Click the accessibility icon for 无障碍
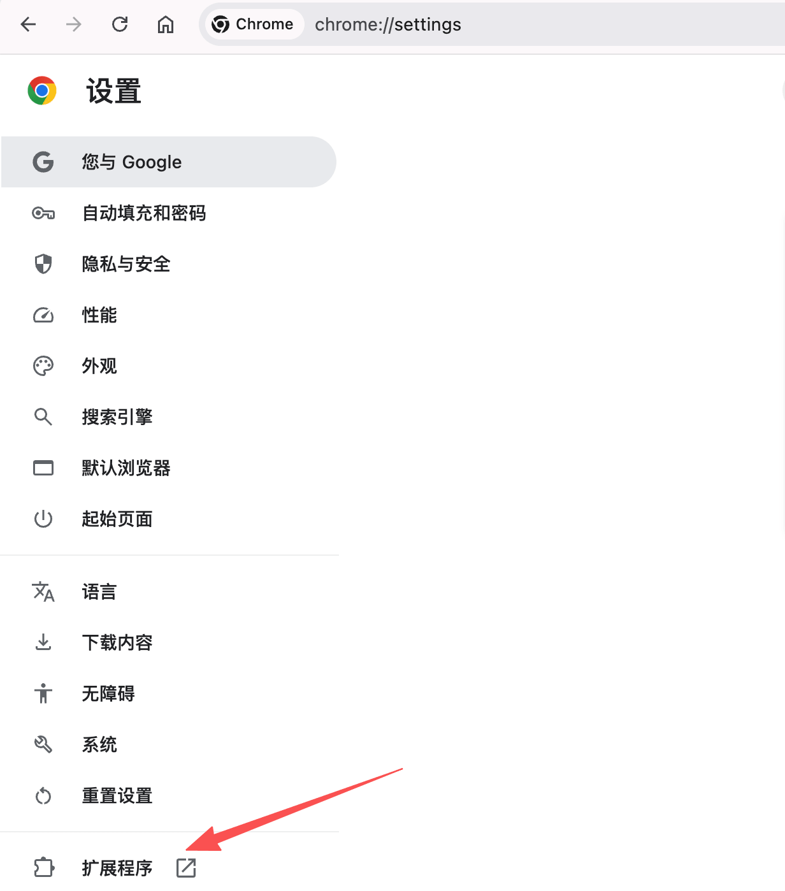The height and width of the screenshot is (891, 785). 43,693
